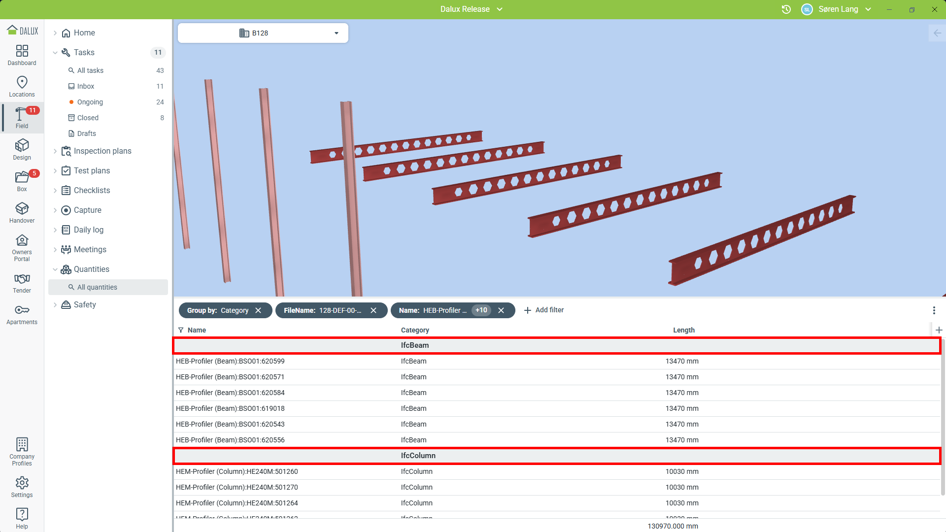This screenshot has height=532, width=946.
Task: Expand the Home tree node
Action: click(55, 33)
